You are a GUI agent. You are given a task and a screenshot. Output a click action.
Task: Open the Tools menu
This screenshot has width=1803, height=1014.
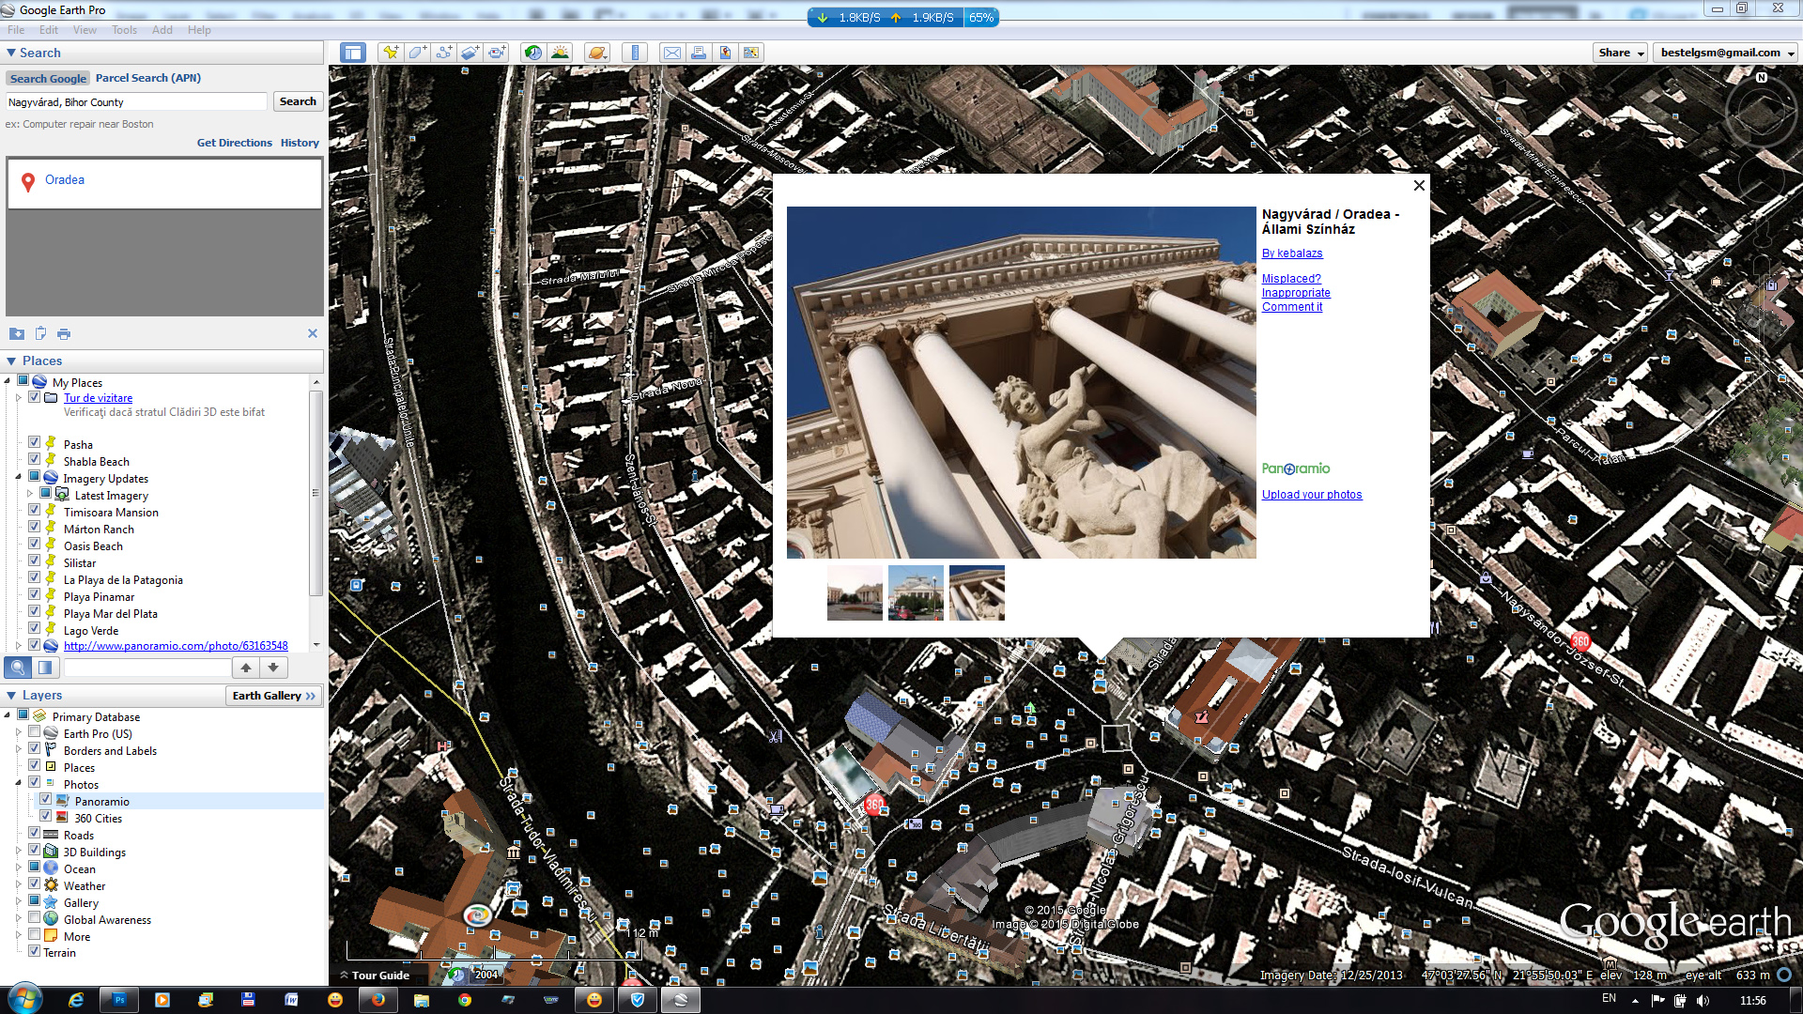tap(124, 30)
